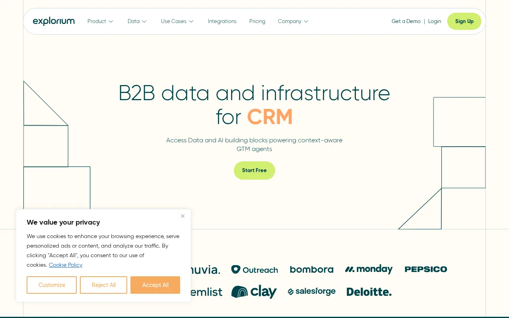Click the Deloitte logo
The width and height of the screenshot is (509, 318).
pyautogui.click(x=369, y=292)
